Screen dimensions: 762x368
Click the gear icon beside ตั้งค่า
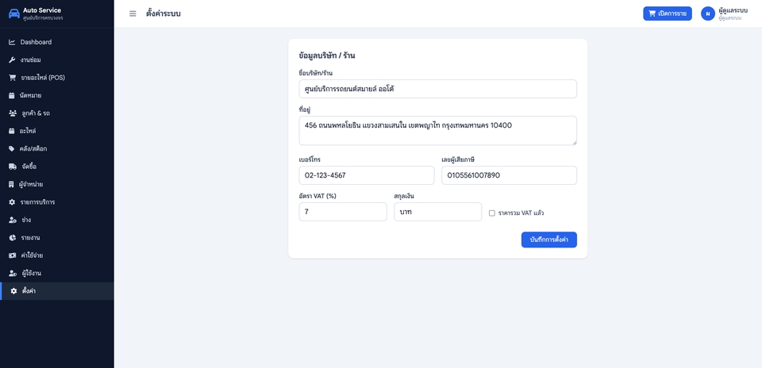pos(14,291)
